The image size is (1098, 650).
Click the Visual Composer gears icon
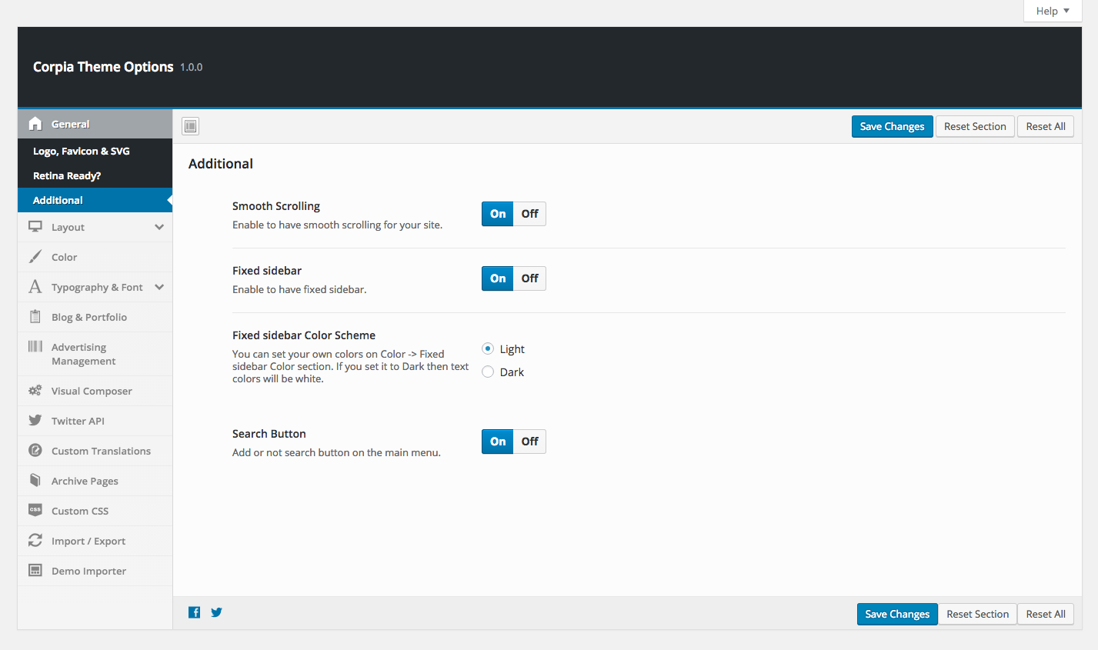click(35, 391)
